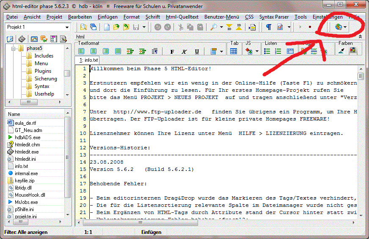Open the Einfügen menu
The width and height of the screenshot is (369, 239).
click(107, 17)
